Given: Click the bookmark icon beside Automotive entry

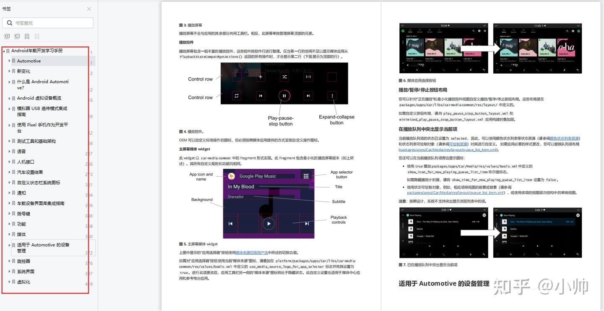Looking at the screenshot, I should click(14, 61).
